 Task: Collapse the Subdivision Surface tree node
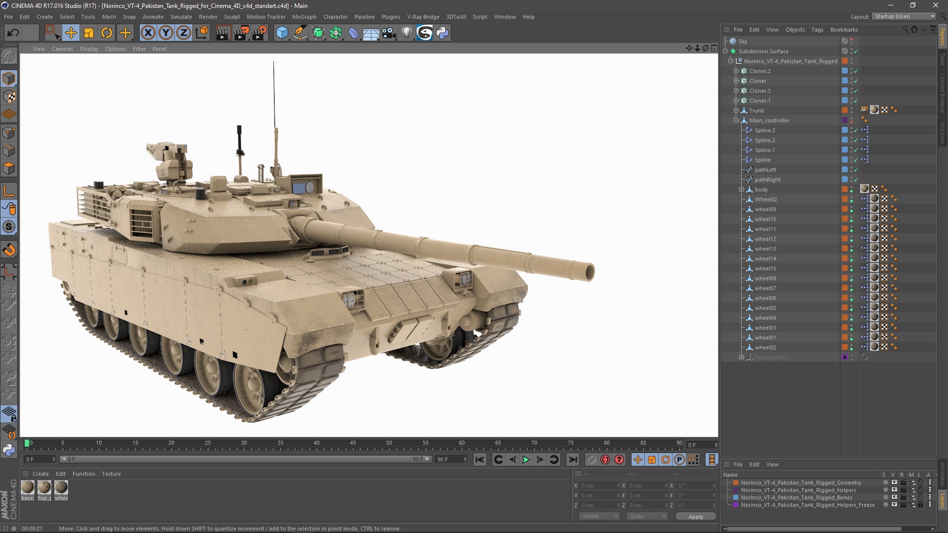725,51
